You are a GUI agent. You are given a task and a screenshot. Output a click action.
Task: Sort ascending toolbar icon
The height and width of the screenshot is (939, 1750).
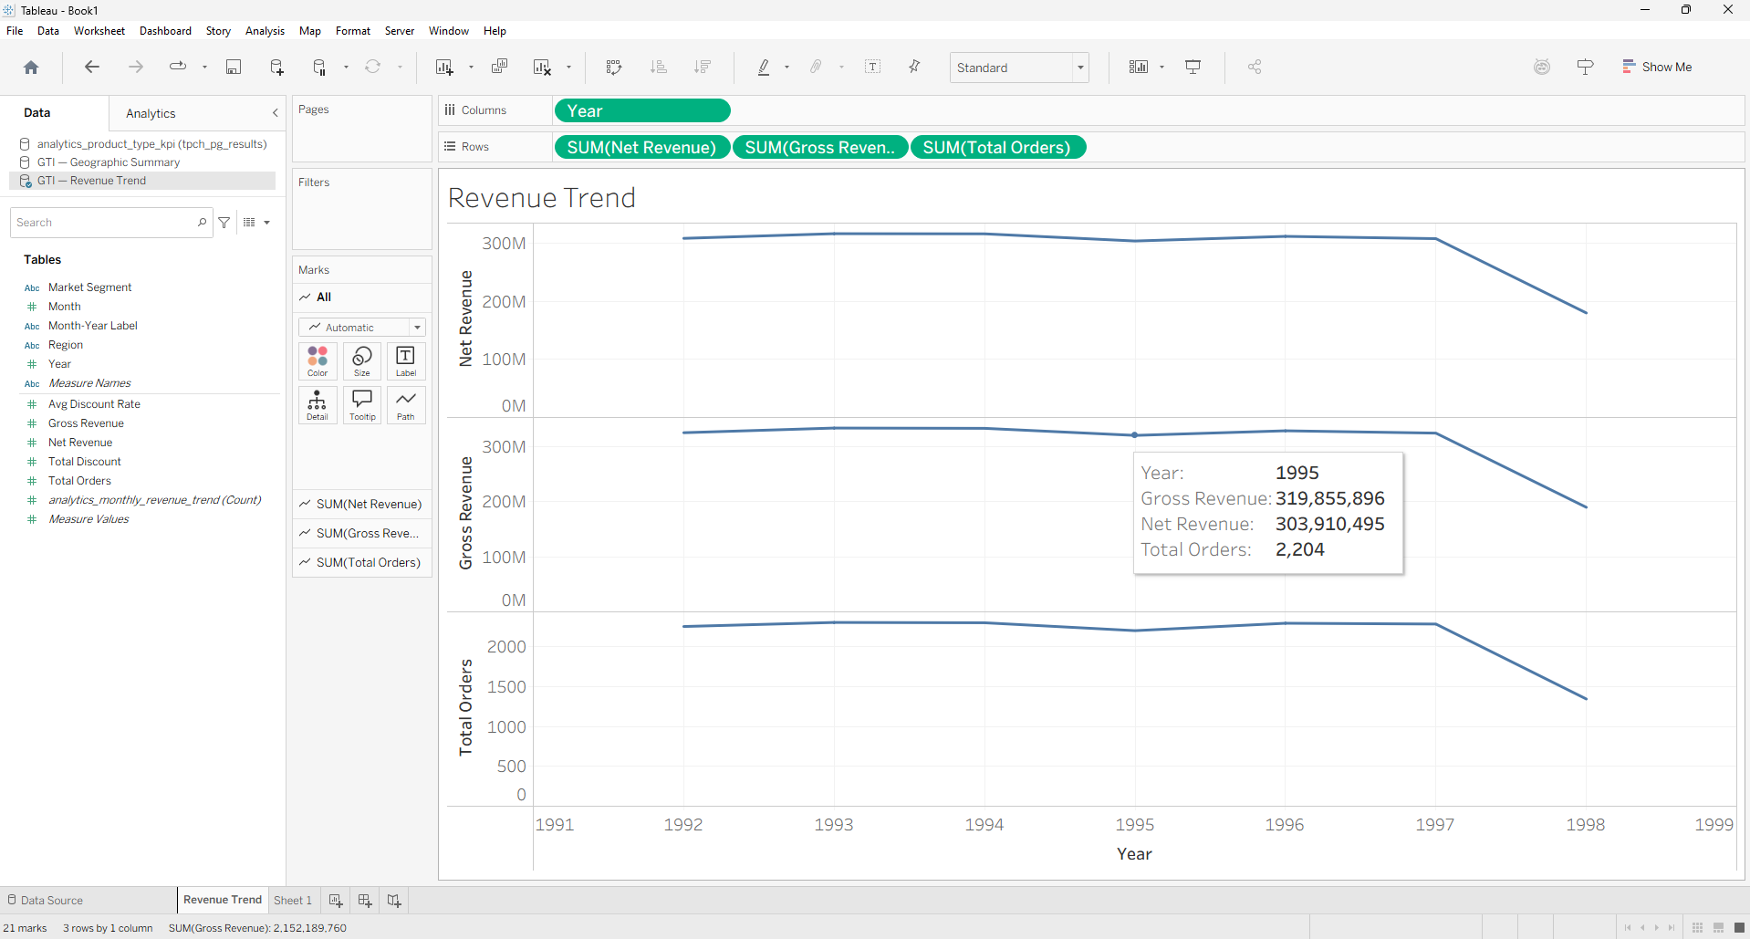658,67
